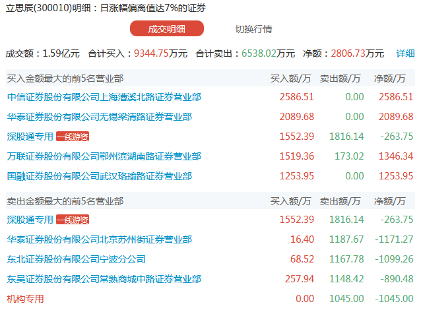Open 东吴证券 常熟商城中路 branch link
Viewport: 421px width, 312px height.
104,279
